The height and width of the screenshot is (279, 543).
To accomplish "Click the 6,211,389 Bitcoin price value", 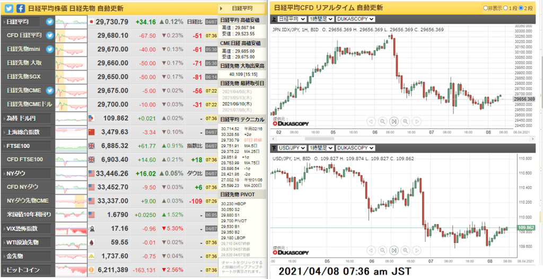I will [113, 270].
